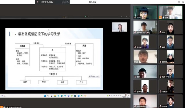Viewport: 185px width, 108px height.
Task: Click the muted microphone icon beside 正在讲话
Action: 38,2
